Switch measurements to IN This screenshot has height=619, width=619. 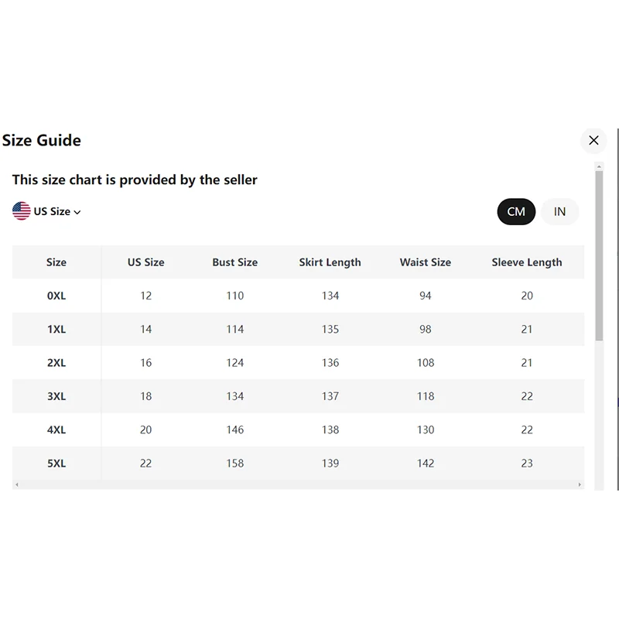tap(559, 211)
